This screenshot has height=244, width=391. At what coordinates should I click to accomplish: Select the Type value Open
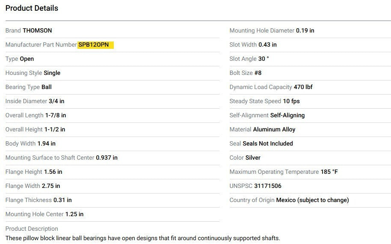click(27, 59)
